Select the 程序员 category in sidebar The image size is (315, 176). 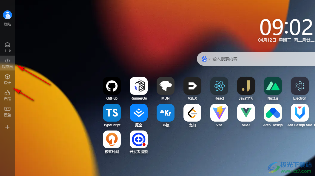[x=7, y=63]
